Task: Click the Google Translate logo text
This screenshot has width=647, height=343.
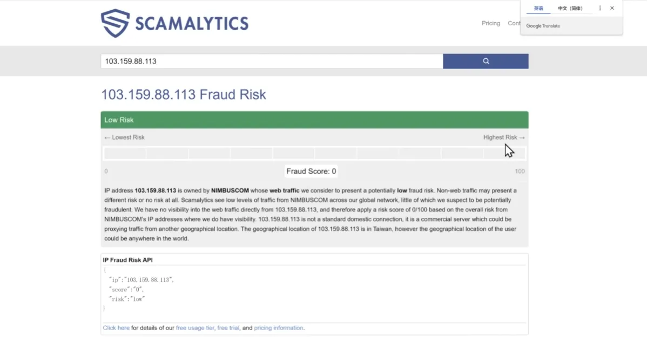Action: click(543, 26)
